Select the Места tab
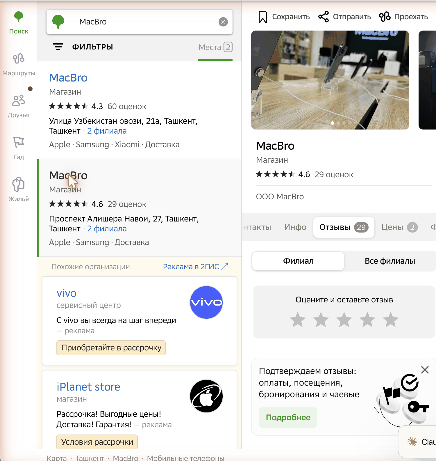Screen dimensions: 436x461 (215, 47)
